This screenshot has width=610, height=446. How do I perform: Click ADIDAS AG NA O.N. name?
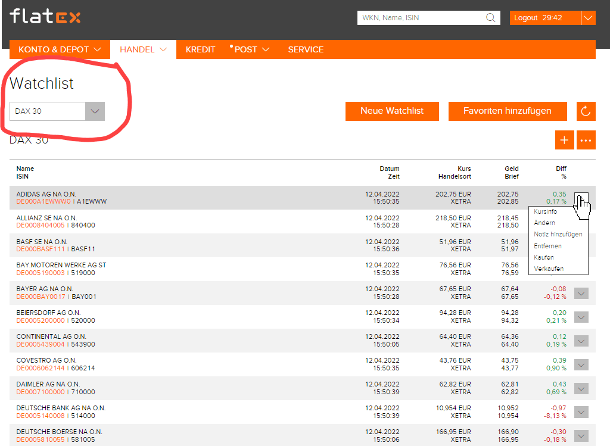[46, 194]
